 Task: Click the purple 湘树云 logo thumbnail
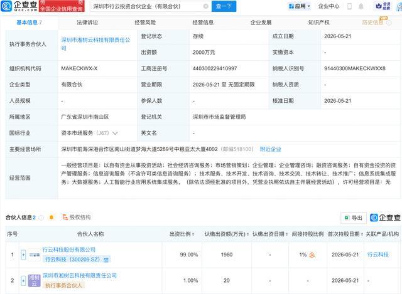[x=34, y=281]
